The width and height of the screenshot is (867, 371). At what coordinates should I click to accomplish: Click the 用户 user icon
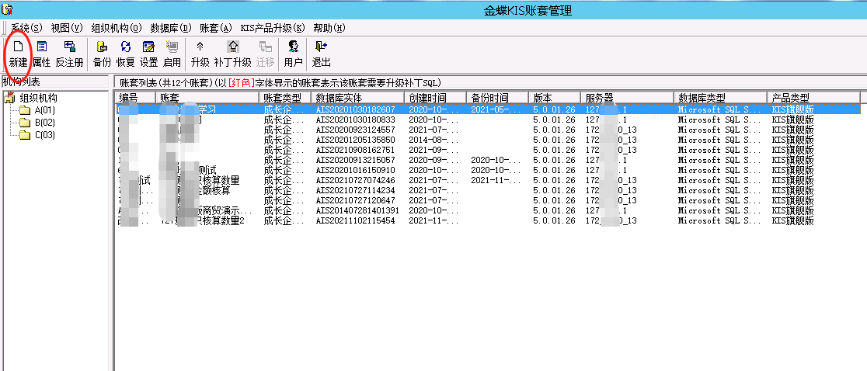[x=293, y=47]
